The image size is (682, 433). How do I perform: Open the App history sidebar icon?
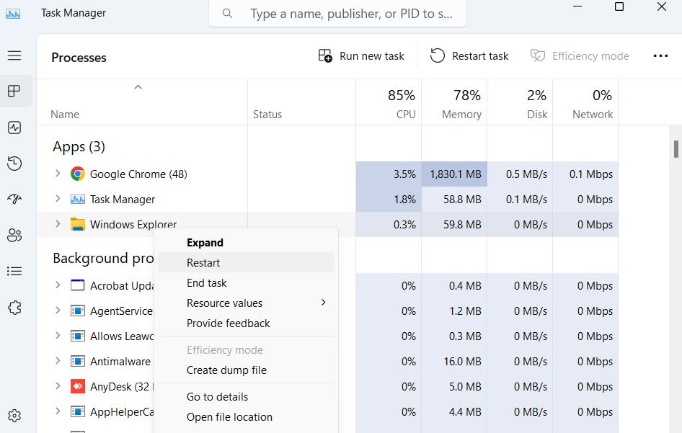tap(14, 164)
